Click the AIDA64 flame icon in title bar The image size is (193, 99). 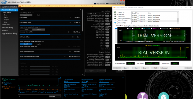(114, 7)
